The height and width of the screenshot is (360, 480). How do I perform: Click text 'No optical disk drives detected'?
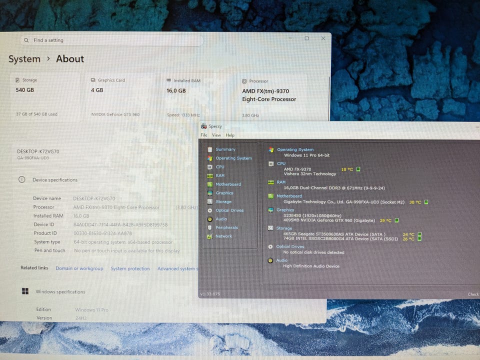coord(314,252)
